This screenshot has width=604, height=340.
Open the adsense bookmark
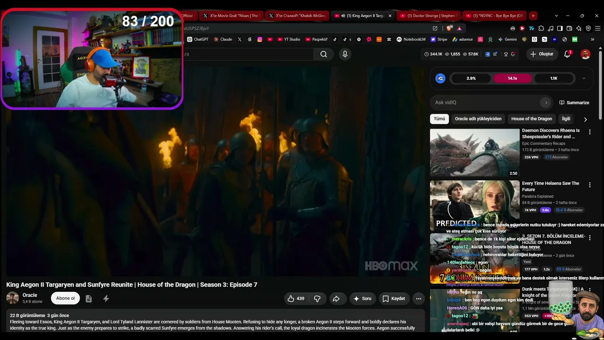[462, 39]
